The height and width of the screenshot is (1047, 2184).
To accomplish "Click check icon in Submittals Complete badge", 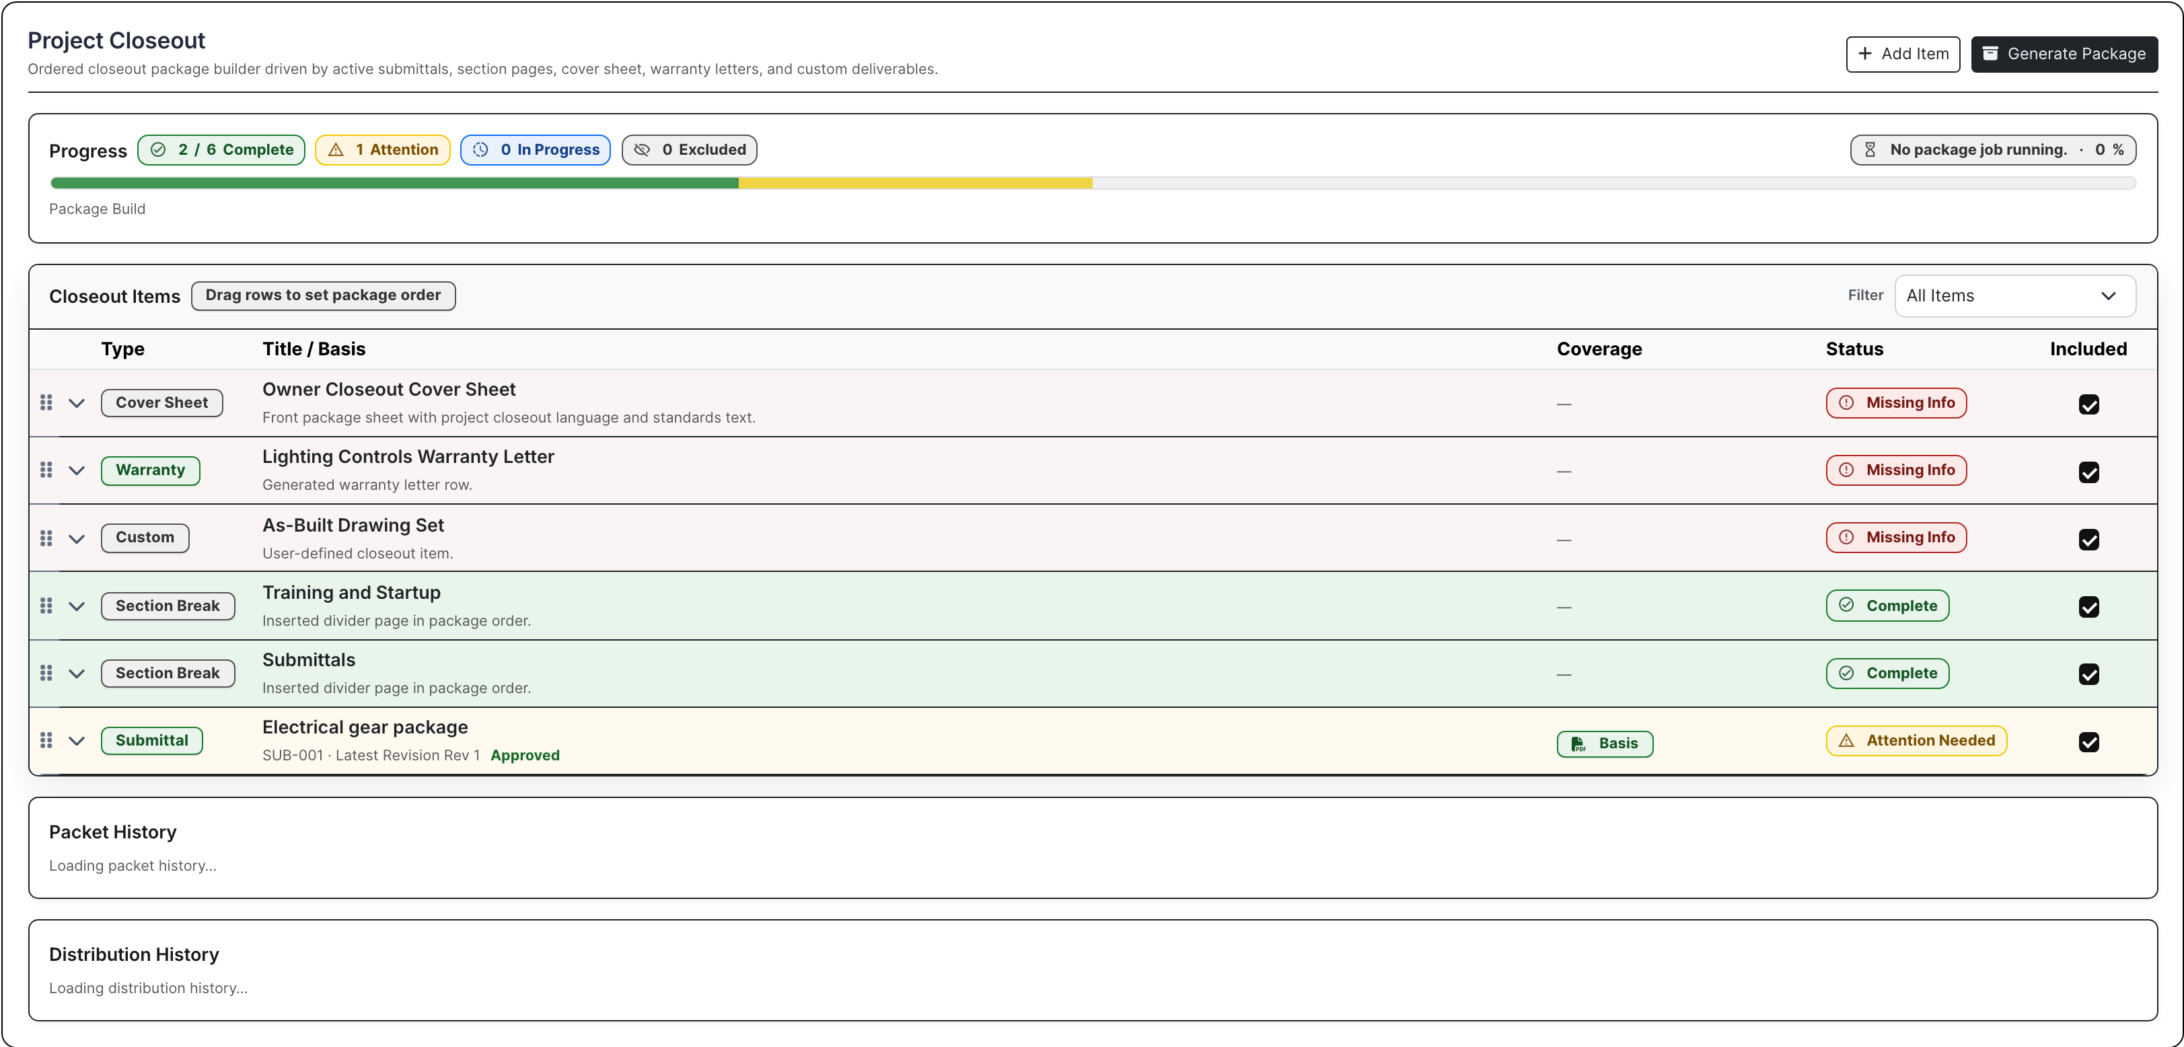I will point(1846,673).
